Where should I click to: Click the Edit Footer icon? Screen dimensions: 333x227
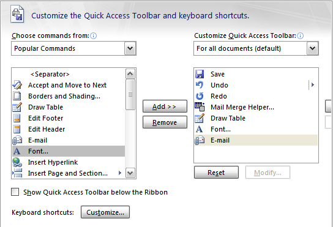[17, 118]
